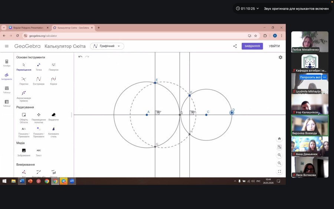Screen dimensions: 334x209
Task: Open the Таблиця view with the columns icon
Action: (7, 90)
